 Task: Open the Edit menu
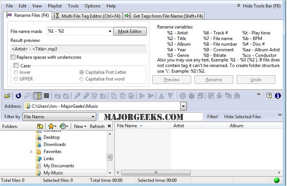(x=23, y=6)
